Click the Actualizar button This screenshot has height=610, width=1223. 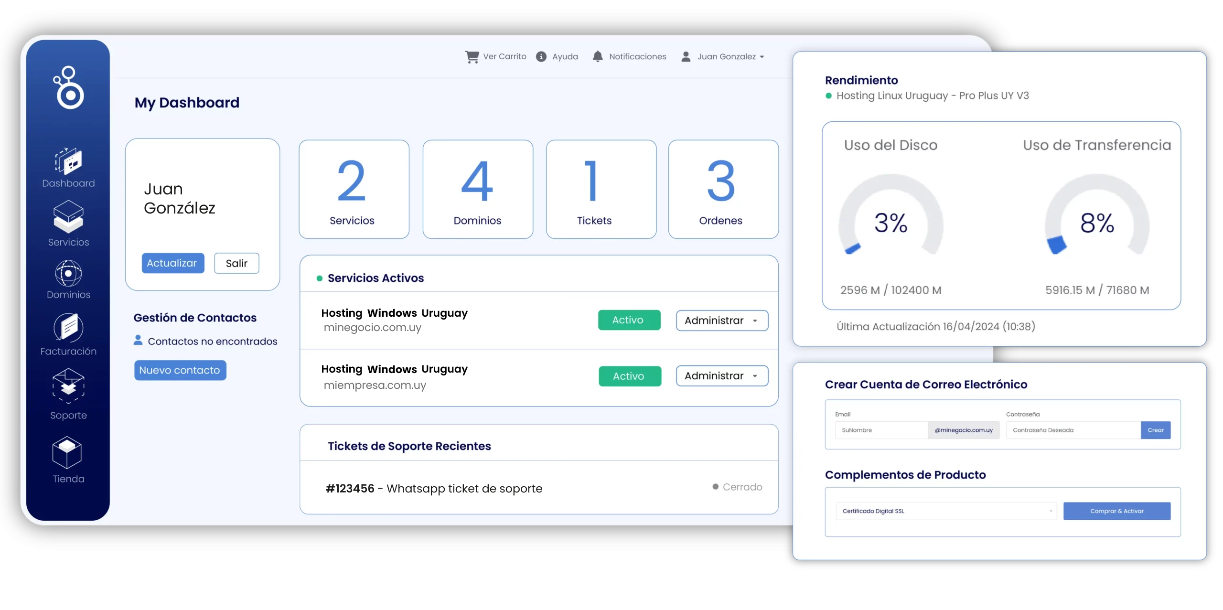172,263
